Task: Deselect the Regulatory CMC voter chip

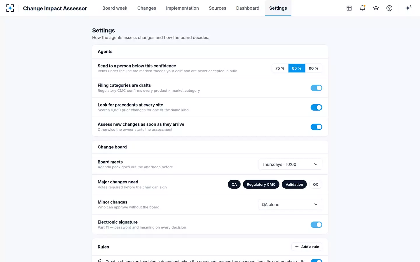Action: pos(261,184)
